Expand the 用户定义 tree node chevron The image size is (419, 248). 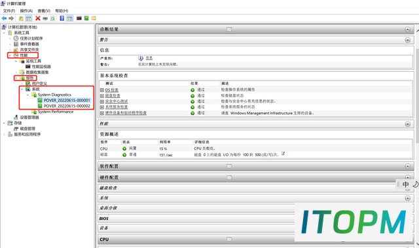point(22,84)
